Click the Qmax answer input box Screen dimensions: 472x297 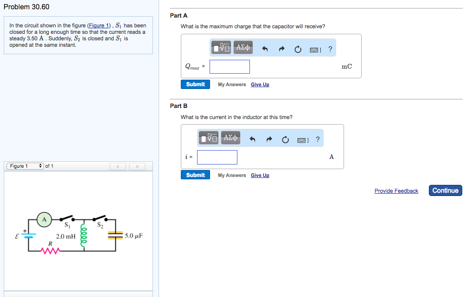tap(230, 67)
